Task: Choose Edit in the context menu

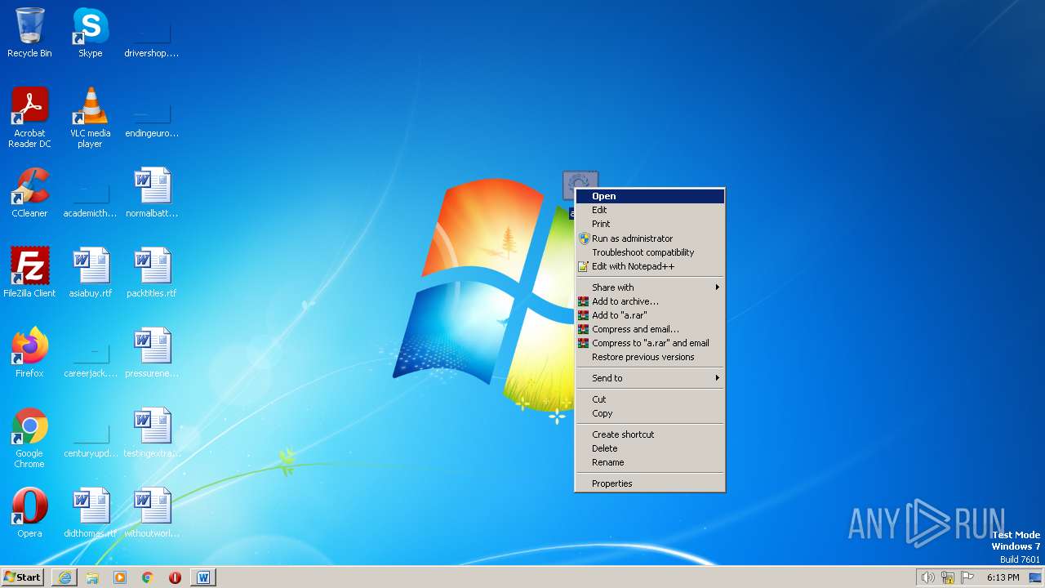Action: (x=650, y=210)
